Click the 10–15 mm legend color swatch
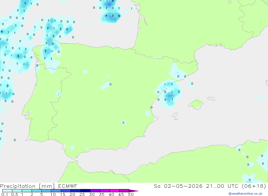The image size is (268, 196). click(56, 191)
